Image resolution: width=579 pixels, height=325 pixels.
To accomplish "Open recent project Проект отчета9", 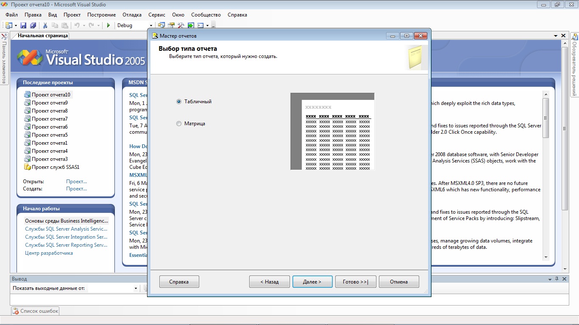I will (x=50, y=103).
